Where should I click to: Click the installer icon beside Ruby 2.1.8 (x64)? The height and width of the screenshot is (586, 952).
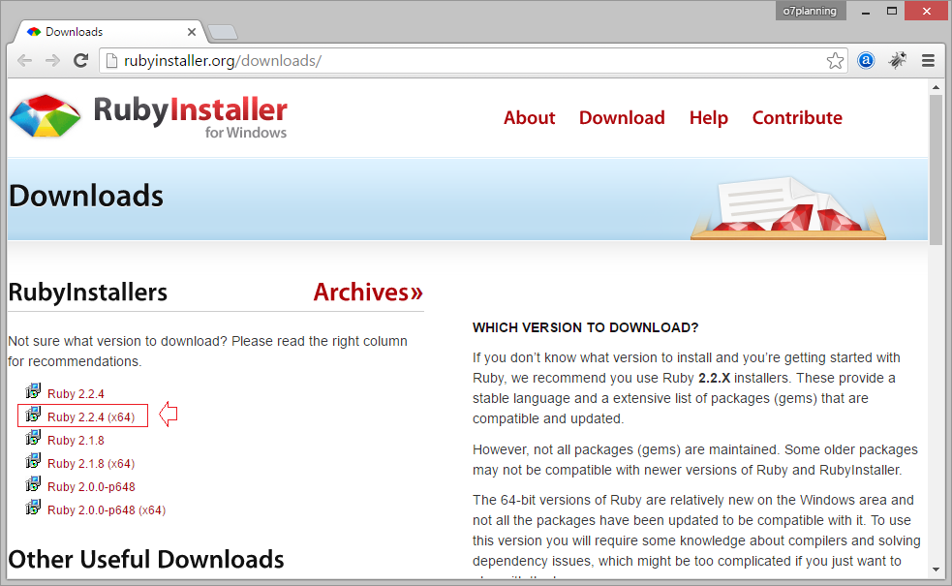coord(33,461)
